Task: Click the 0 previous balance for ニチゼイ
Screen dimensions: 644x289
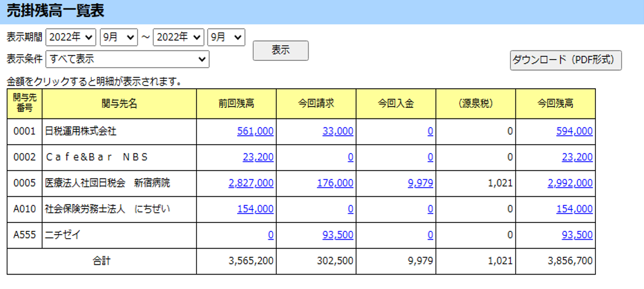Action: click(271, 235)
